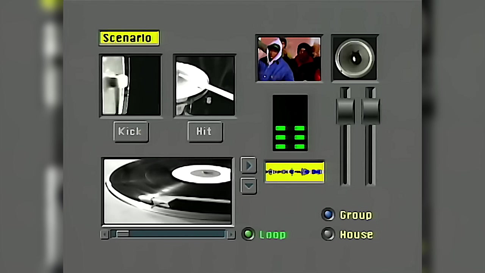
Task: Click the group video clip thumbnail
Action: tap(289, 59)
